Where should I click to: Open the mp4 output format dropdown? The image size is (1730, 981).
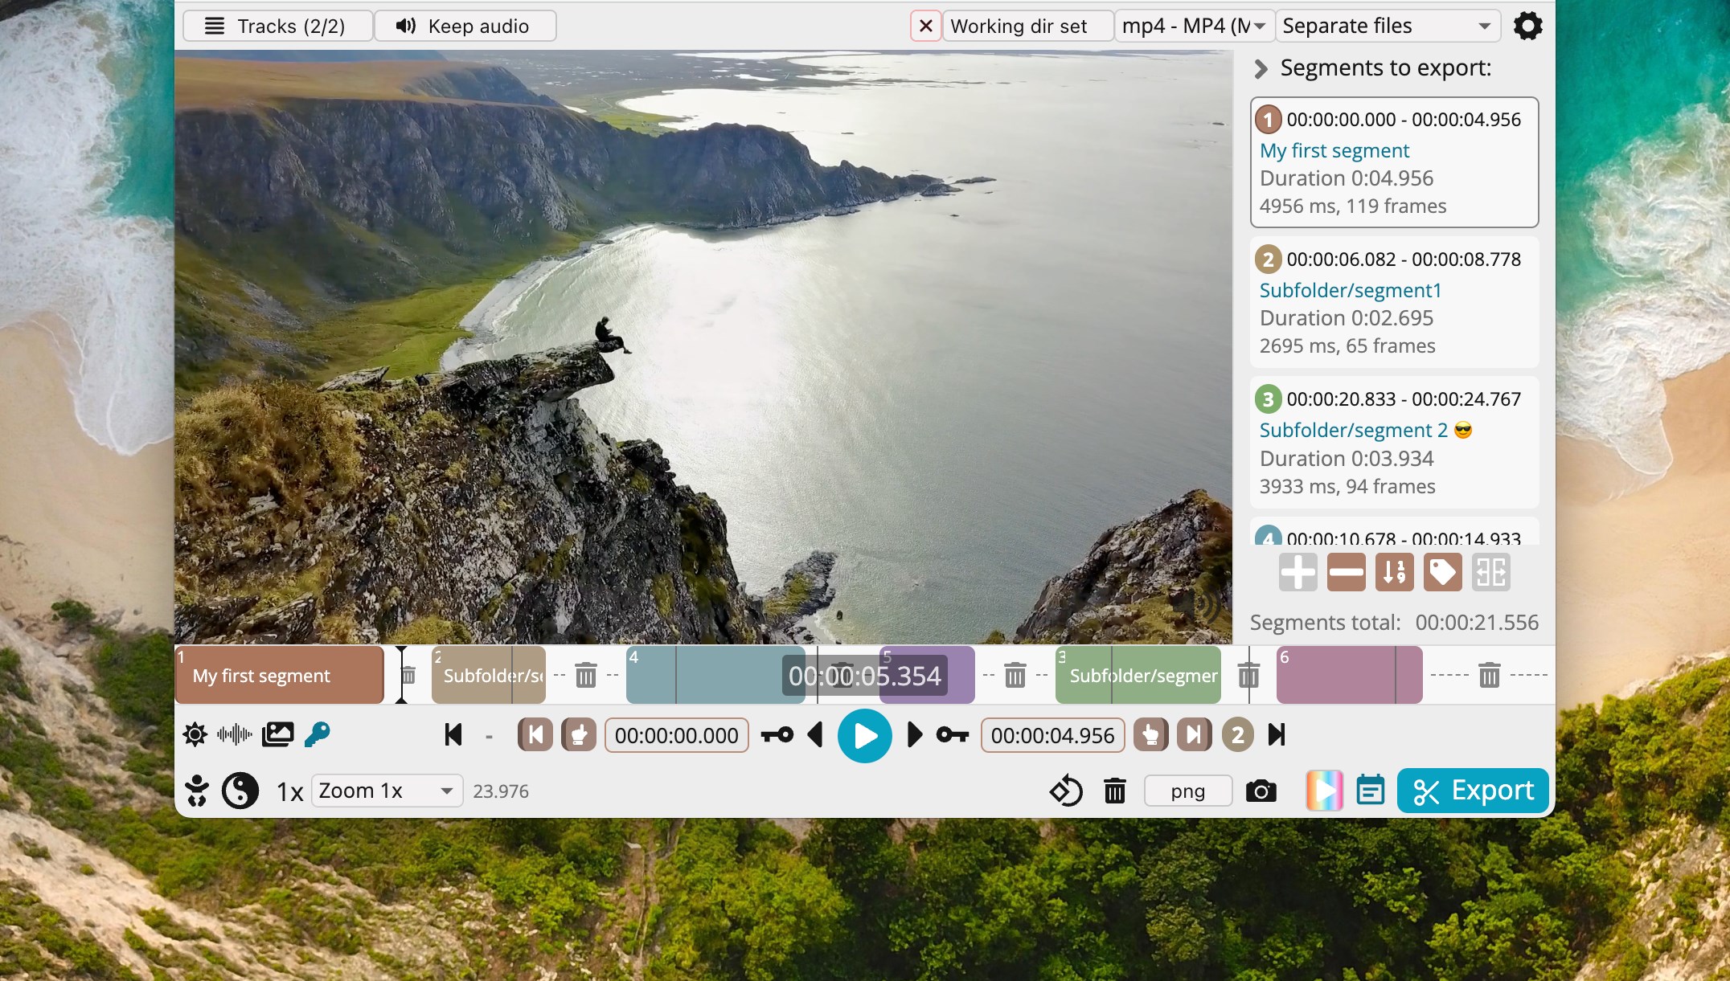(1195, 25)
